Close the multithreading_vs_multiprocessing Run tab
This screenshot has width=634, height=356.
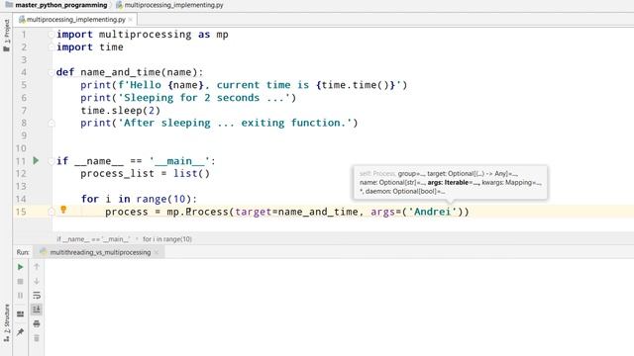pos(157,252)
